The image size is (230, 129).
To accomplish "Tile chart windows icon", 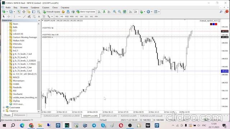I will click(125, 12).
